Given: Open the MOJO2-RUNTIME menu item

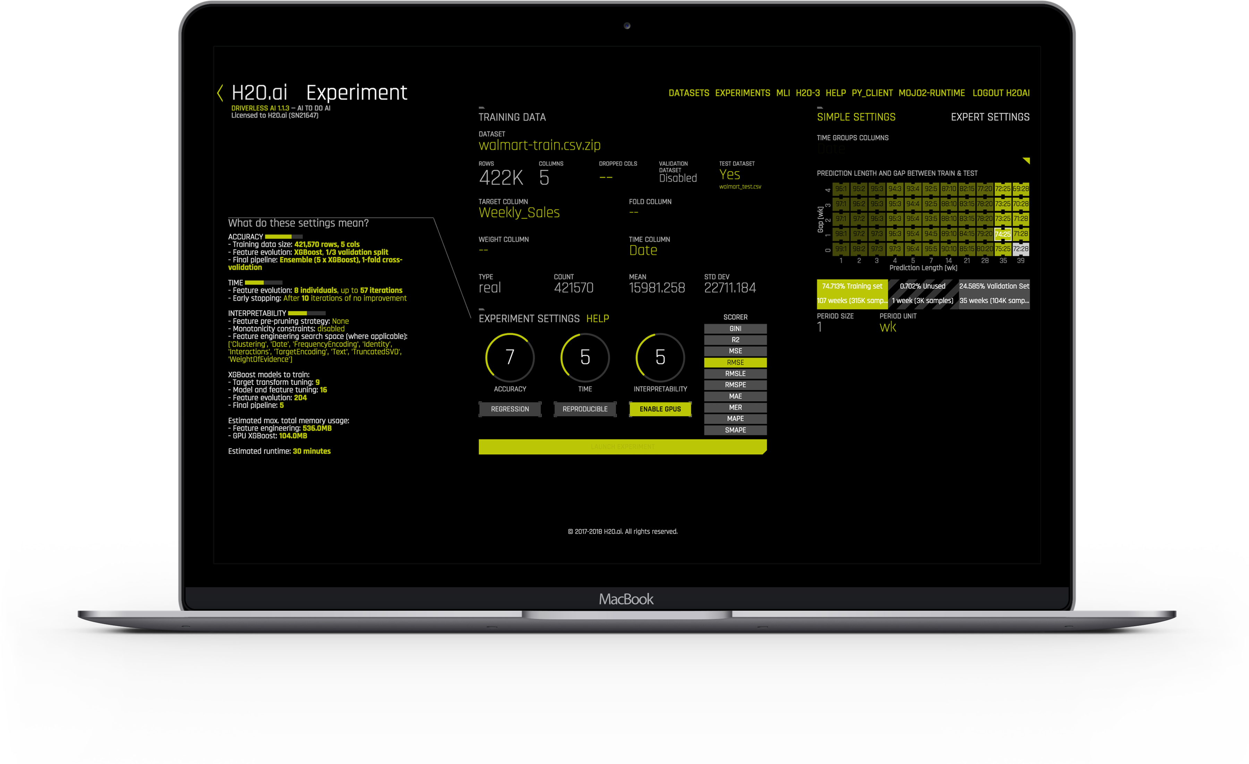Looking at the screenshot, I should pos(932,93).
